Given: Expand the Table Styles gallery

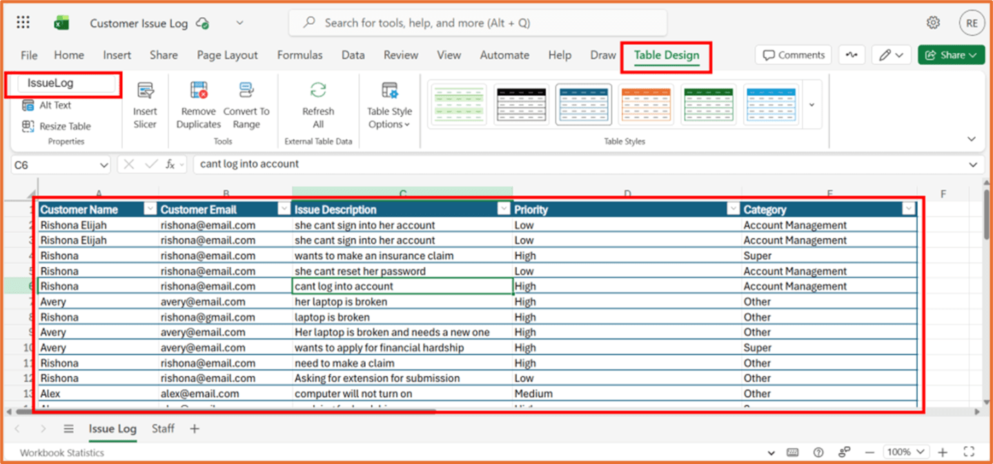Looking at the screenshot, I should point(812,103).
